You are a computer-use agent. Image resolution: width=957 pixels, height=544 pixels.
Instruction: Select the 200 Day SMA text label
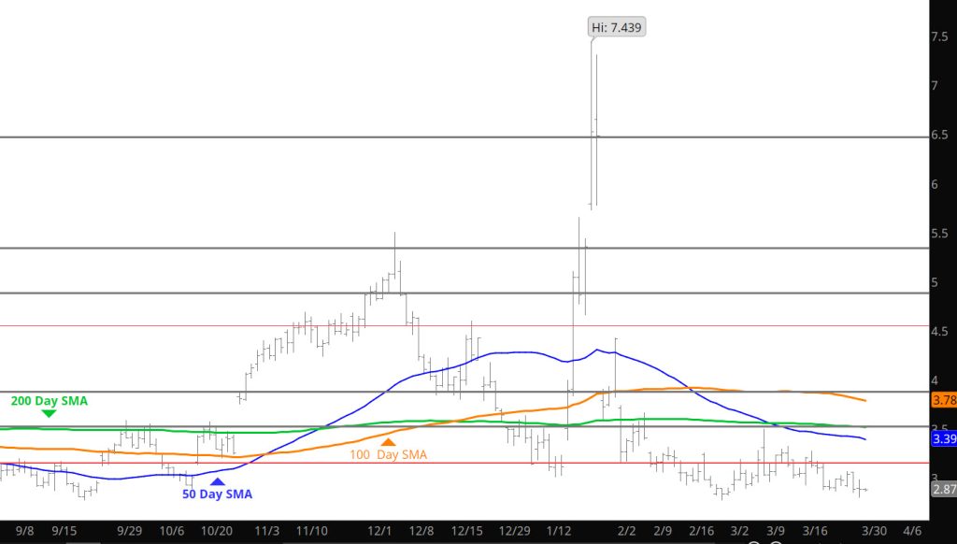[49, 400]
